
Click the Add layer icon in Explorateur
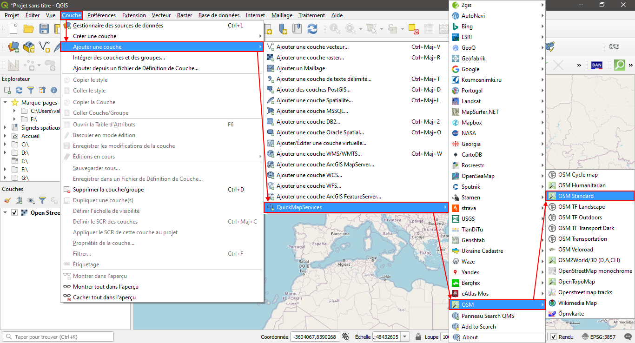tap(7, 90)
